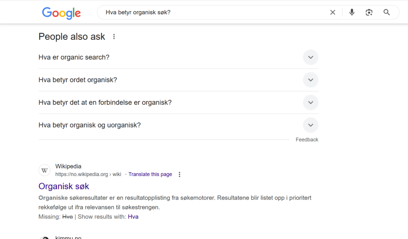Viewport: 408px width, 239px height.
Task: Click the no.wikipedia.org URL breadcrumb
Action: point(88,174)
